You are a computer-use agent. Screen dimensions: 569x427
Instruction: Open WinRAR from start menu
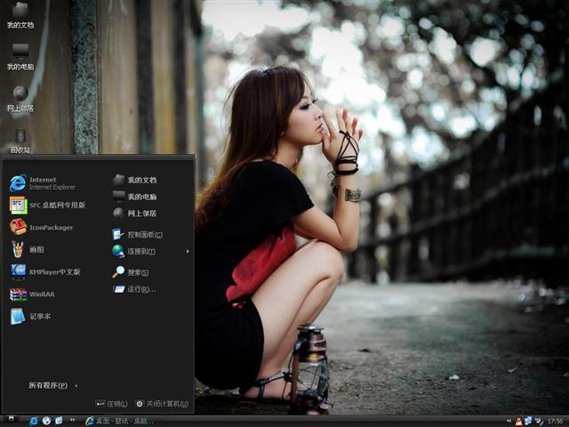pos(32,294)
